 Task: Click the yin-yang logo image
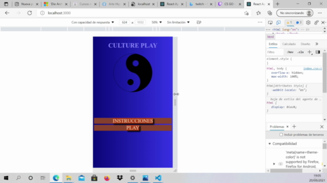pyautogui.click(x=133, y=73)
